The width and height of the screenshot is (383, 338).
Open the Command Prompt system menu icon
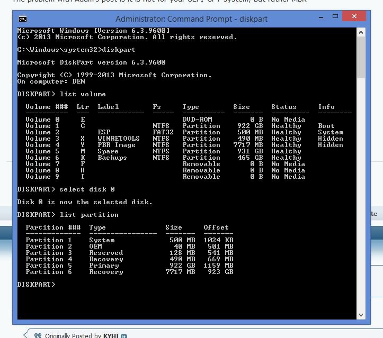23,19
